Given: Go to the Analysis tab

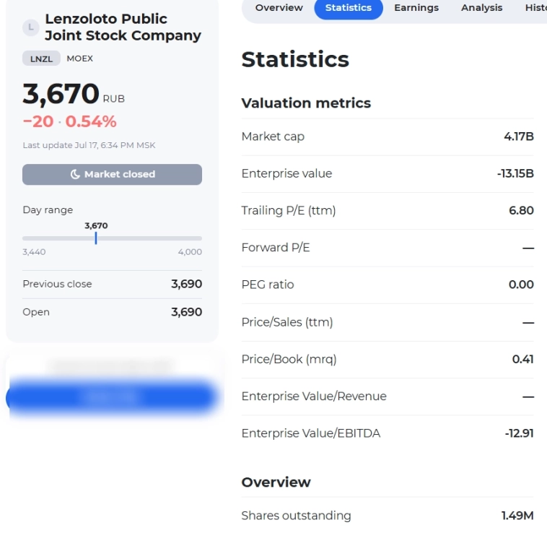Looking at the screenshot, I should tap(481, 8).
